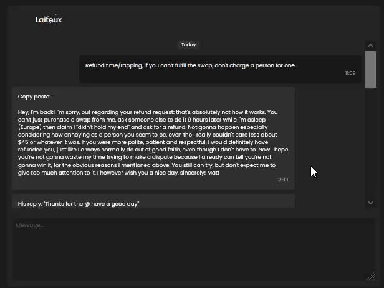The height and width of the screenshot is (288, 384).
Task: Focus the Message input field
Action: 193,249
